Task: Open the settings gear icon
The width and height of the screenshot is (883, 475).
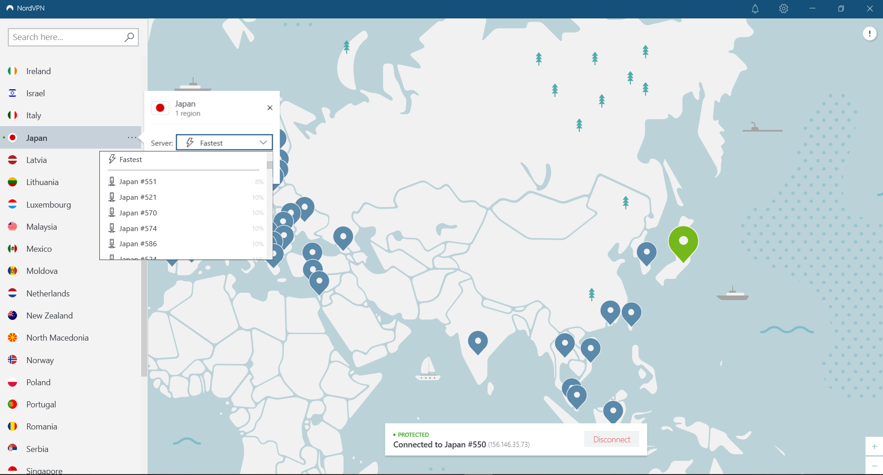Action: (784, 9)
